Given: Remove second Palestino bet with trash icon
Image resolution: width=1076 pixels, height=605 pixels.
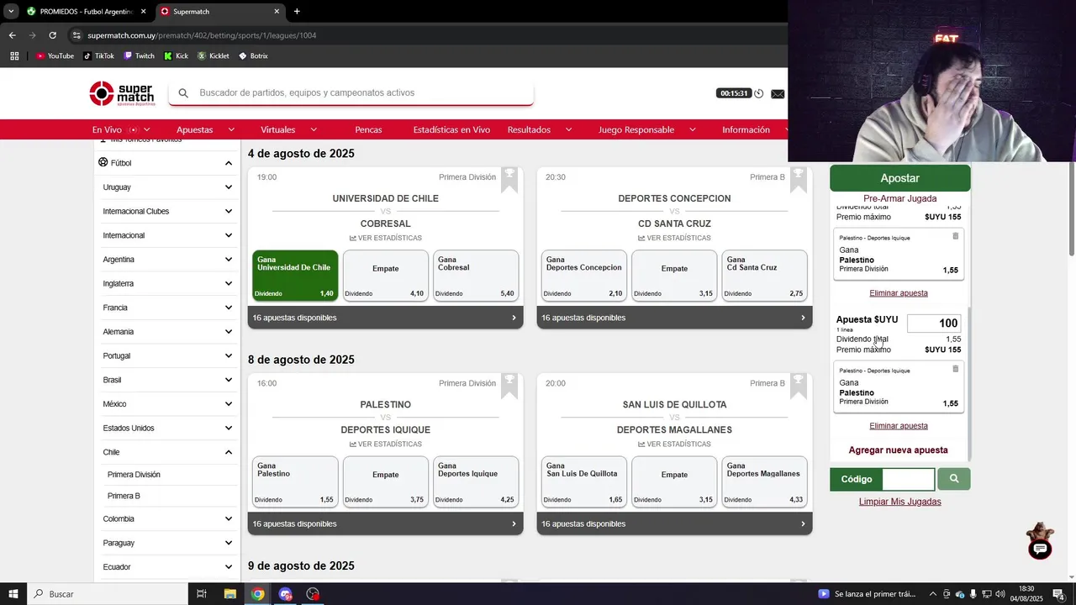Looking at the screenshot, I should point(955,369).
